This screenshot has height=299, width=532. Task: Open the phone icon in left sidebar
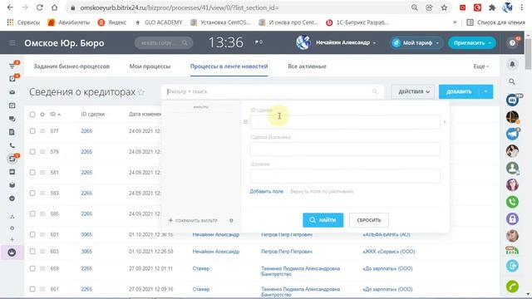(12, 145)
